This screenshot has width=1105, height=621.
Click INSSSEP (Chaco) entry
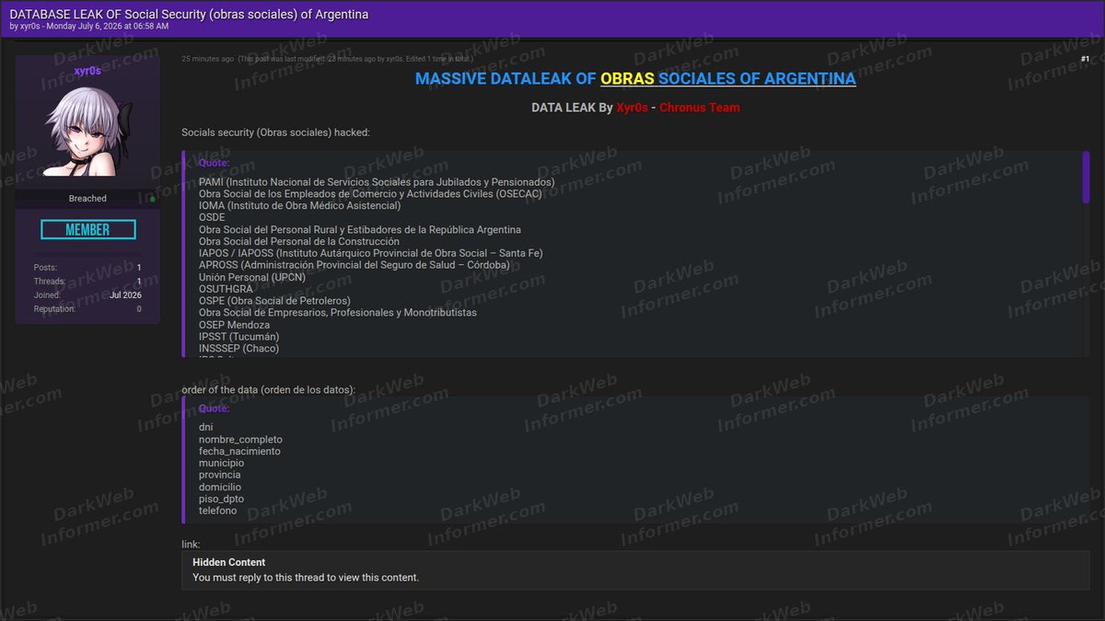point(238,349)
